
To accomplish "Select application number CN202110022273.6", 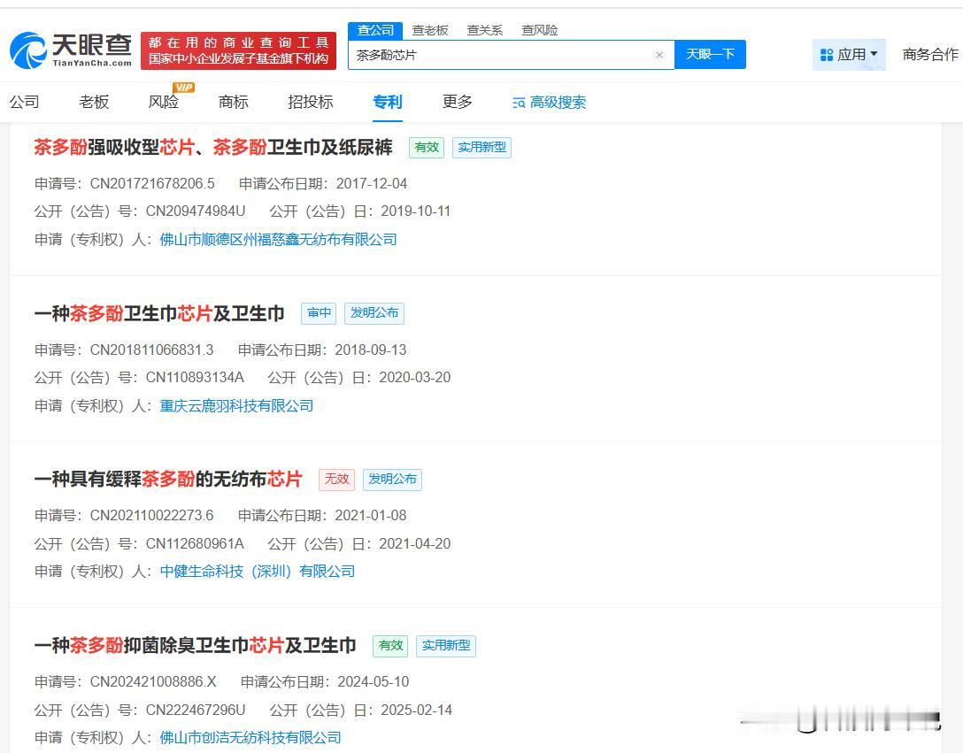I will (x=151, y=515).
